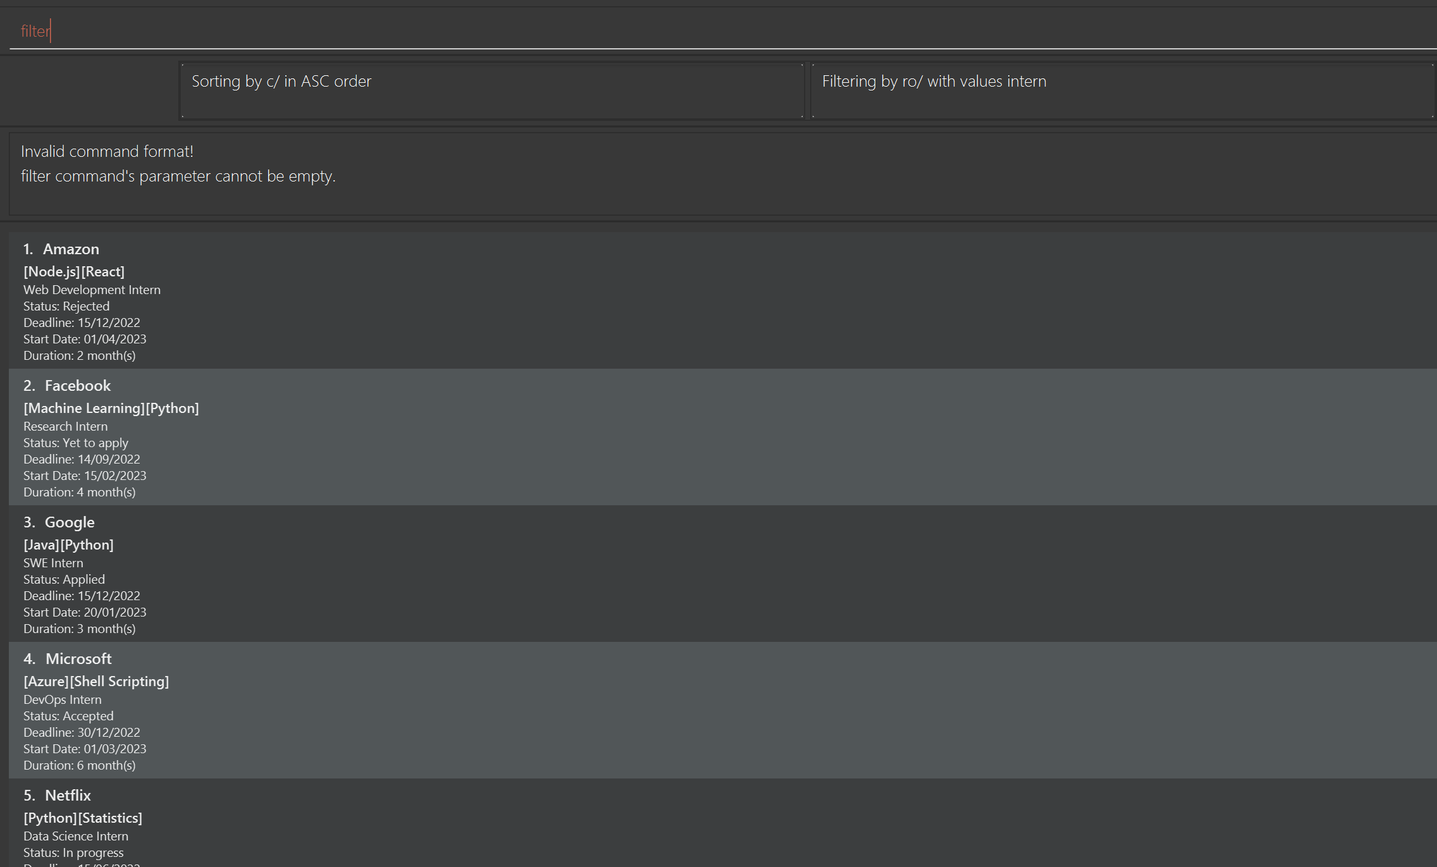Click Google's Deadline: 15/12/2022 line

pyautogui.click(x=82, y=596)
